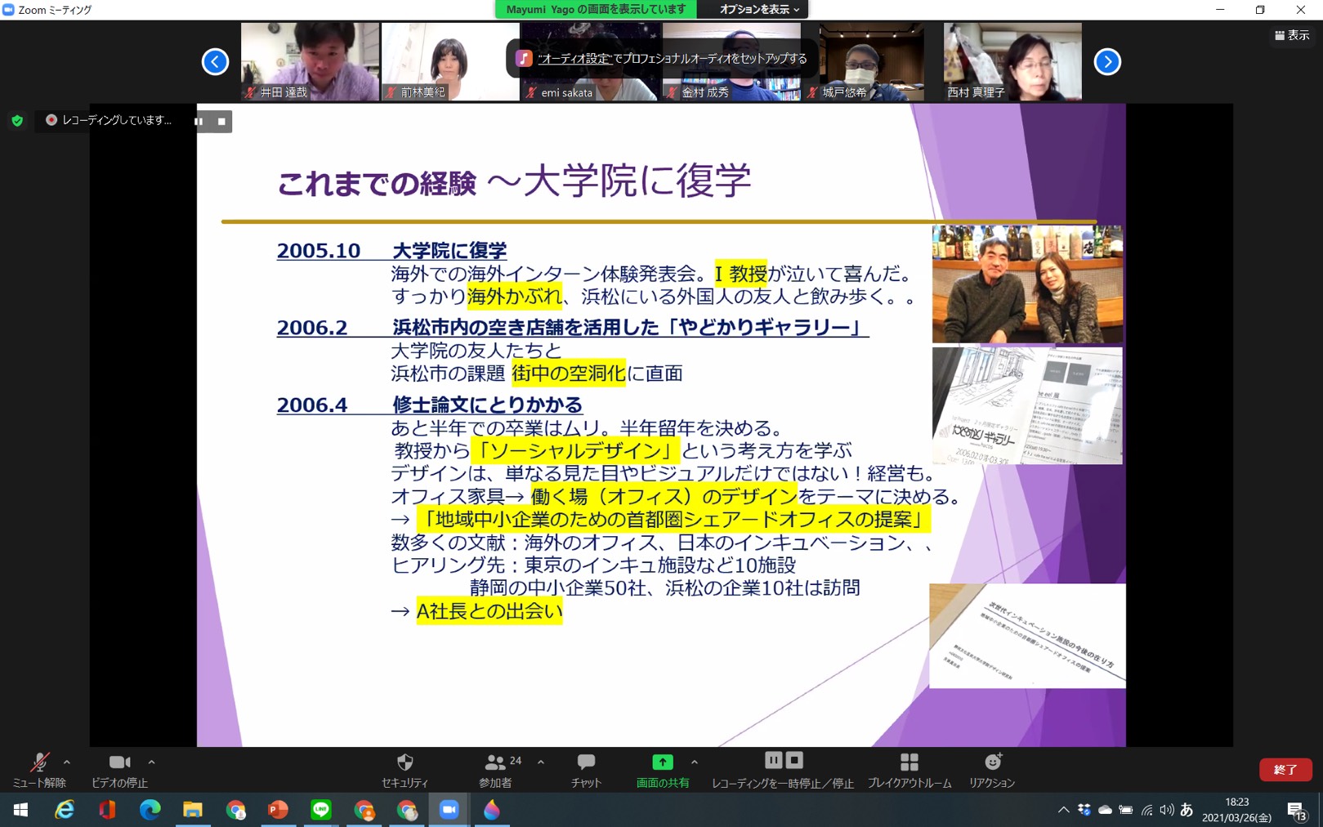Viewport: 1323px width, 827px height.
Task: Open the Participants panel icon
Action: tap(495, 762)
